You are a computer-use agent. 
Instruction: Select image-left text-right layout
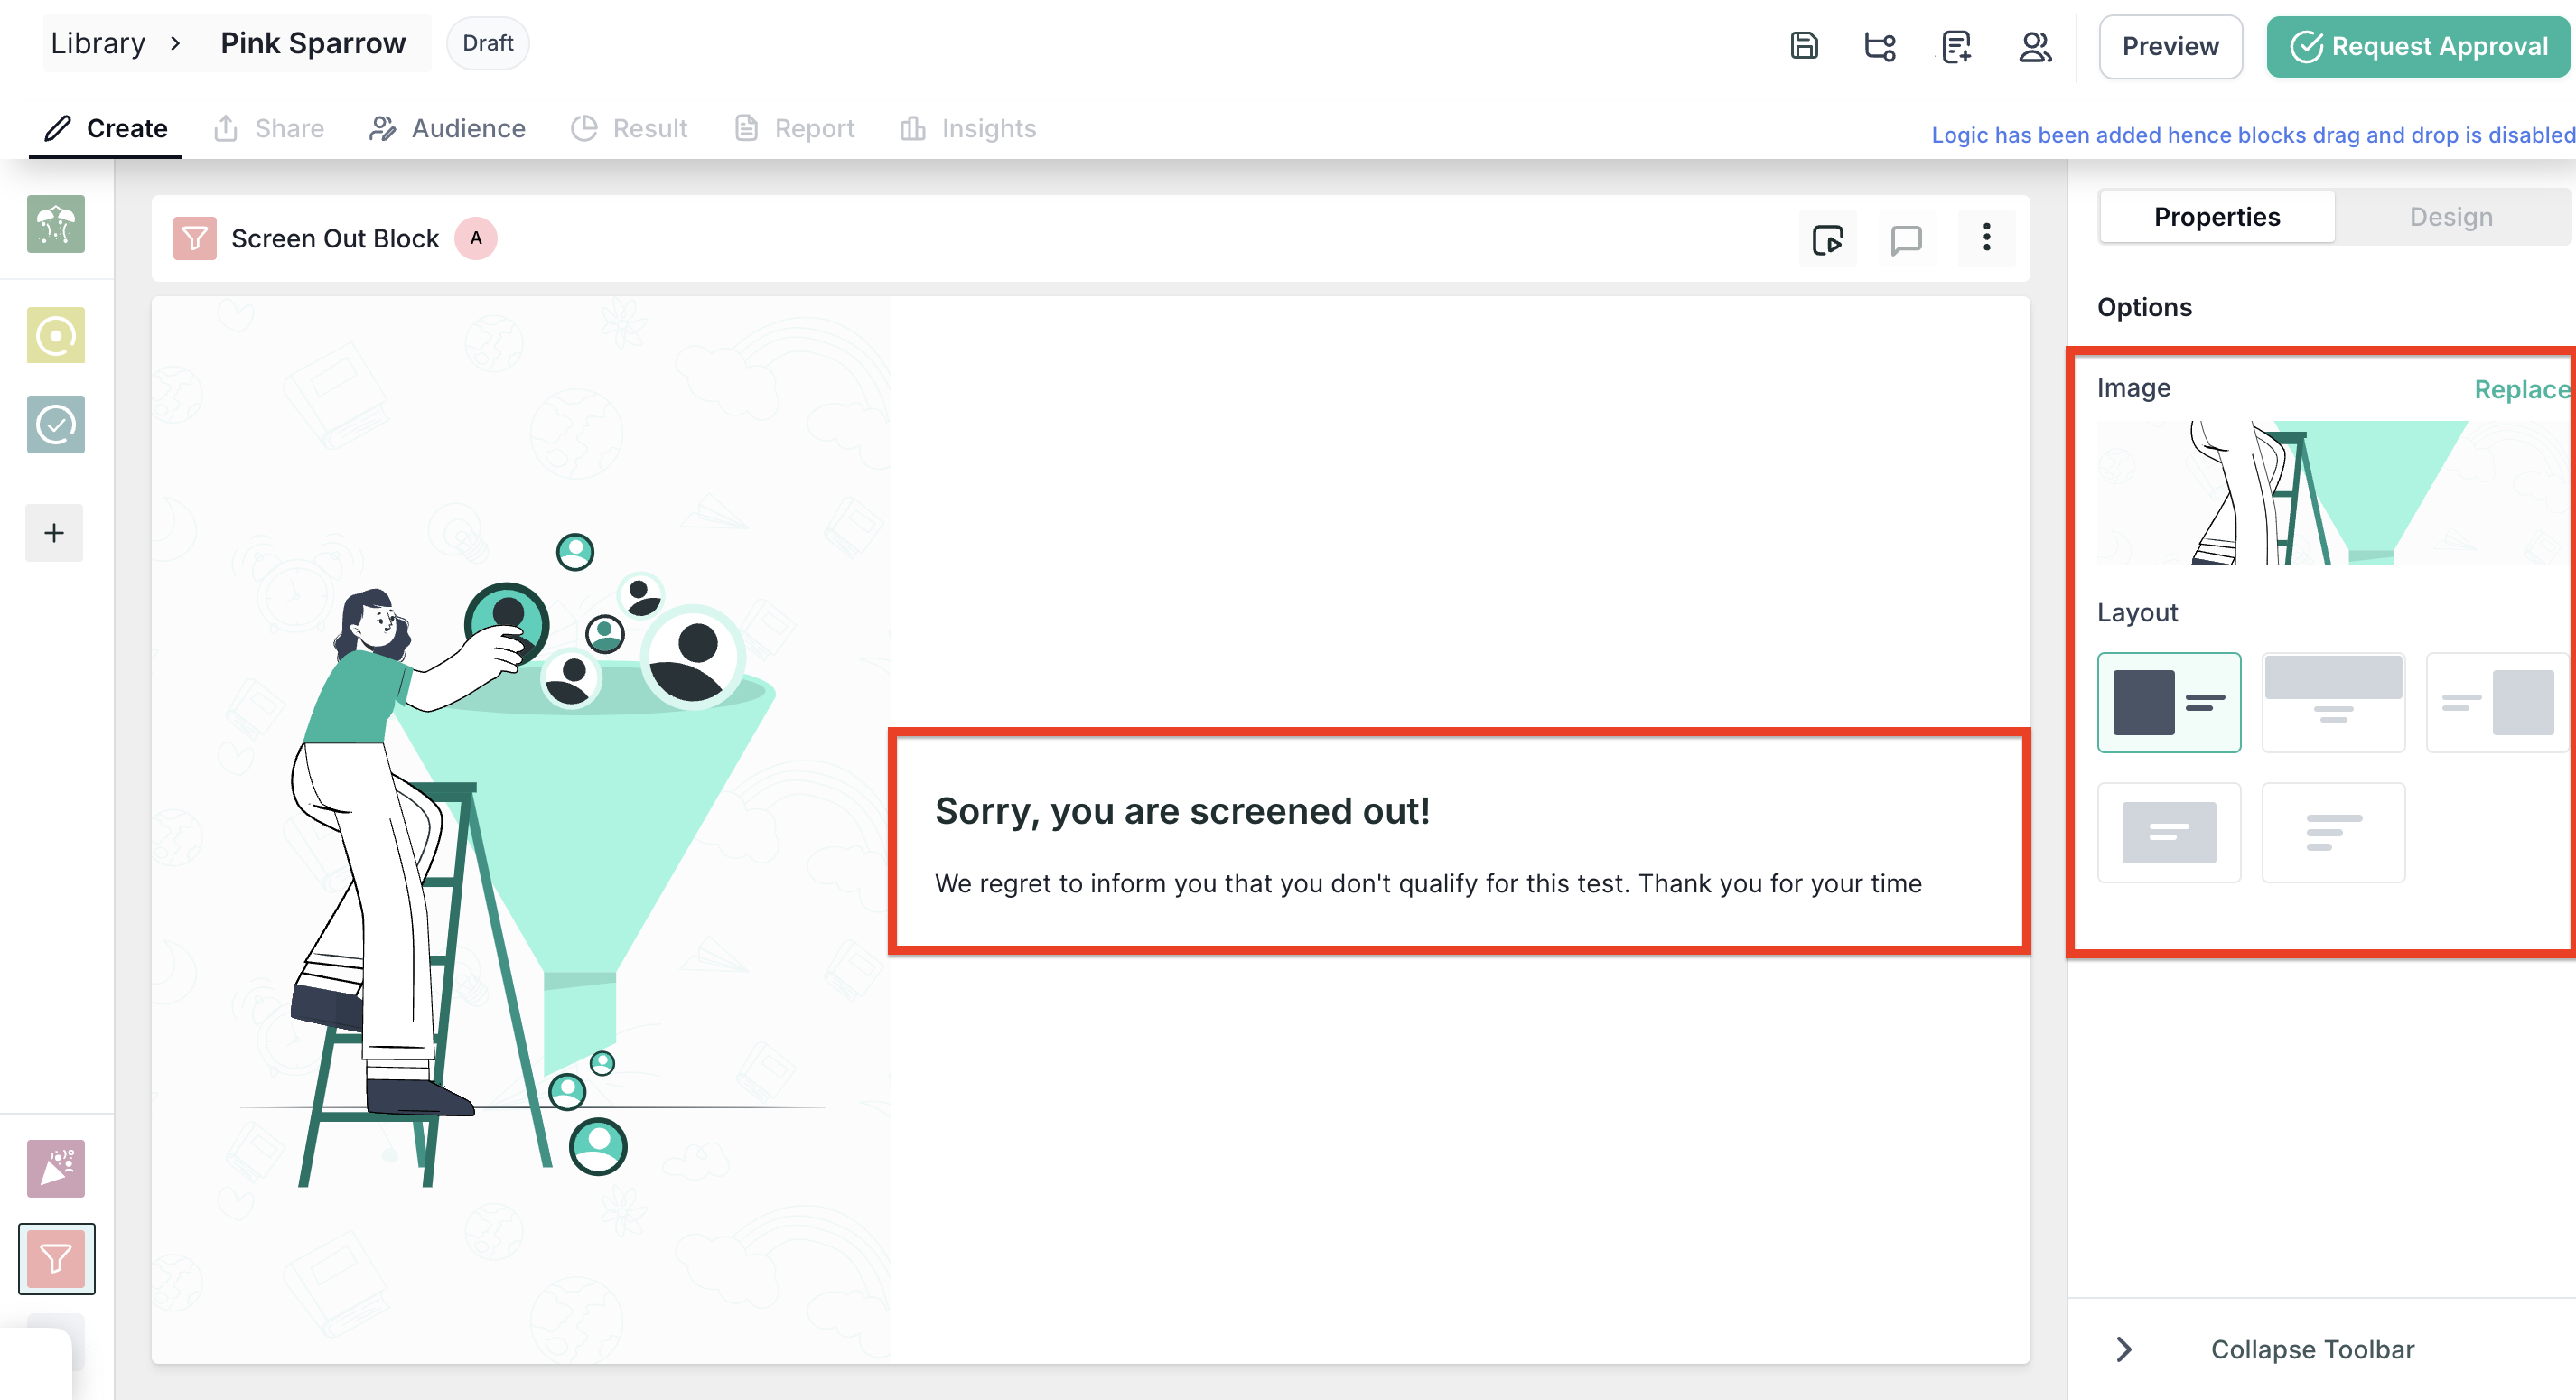pyautogui.click(x=2169, y=702)
